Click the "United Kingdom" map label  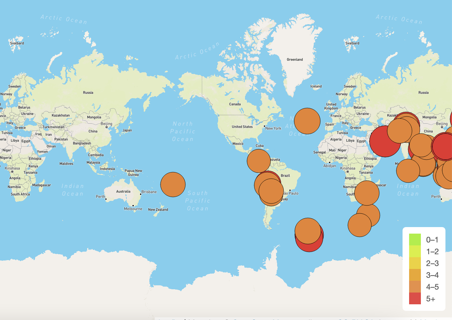click(x=331, y=106)
